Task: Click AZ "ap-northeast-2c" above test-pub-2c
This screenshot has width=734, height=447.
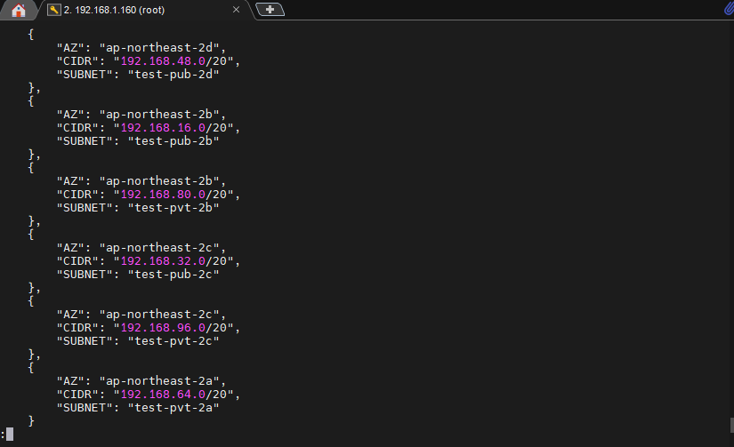Action: coord(159,248)
